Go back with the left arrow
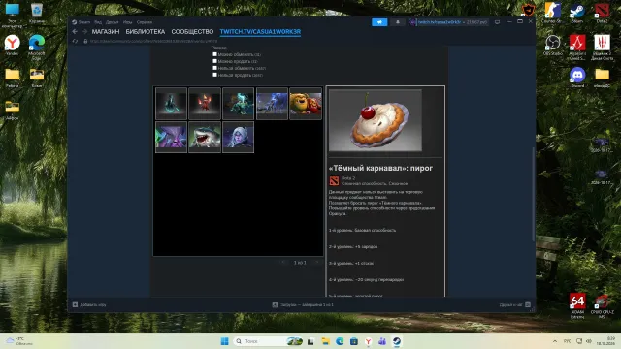The width and height of the screenshot is (621, 349). [x=75, y=32]
